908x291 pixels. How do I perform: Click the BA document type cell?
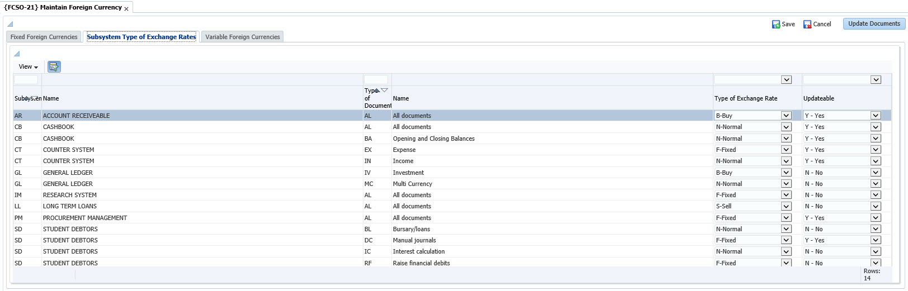coord(377,139)
